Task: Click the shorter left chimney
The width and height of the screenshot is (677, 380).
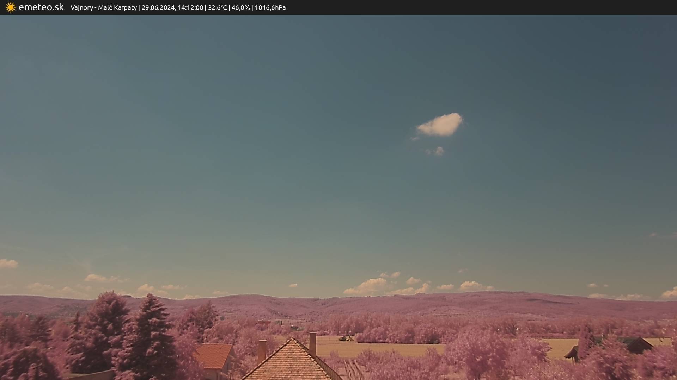Action: coord(262,350)
